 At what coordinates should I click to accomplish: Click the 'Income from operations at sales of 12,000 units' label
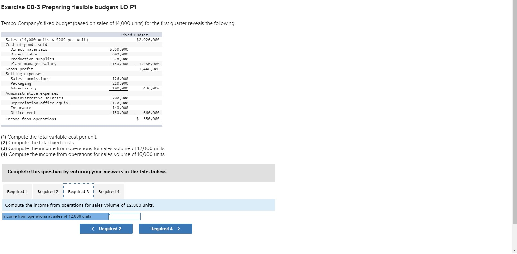pos(55,216)
